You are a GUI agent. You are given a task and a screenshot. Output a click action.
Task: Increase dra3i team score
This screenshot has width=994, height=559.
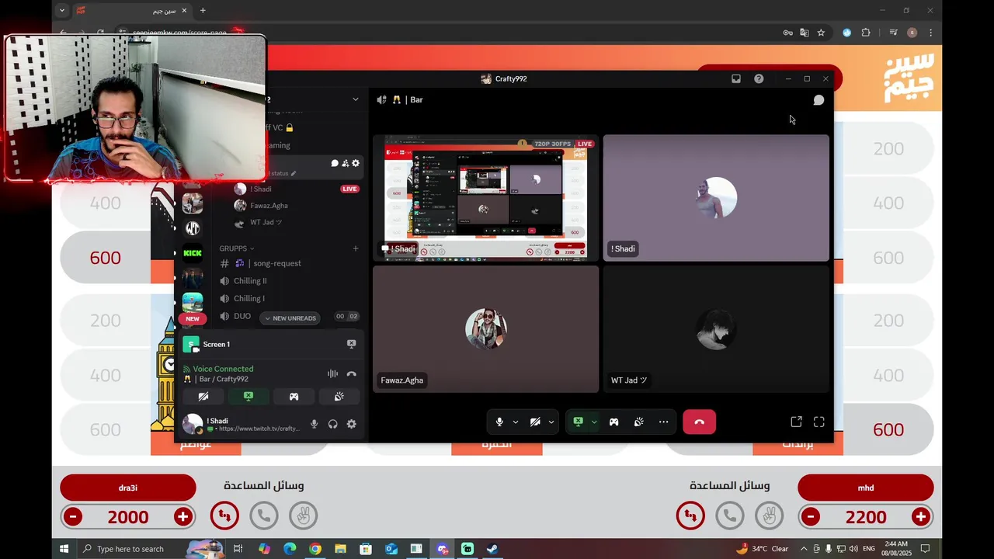183,517
